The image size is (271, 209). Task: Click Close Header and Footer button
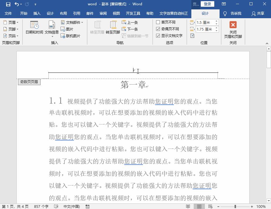click(233, 29)
